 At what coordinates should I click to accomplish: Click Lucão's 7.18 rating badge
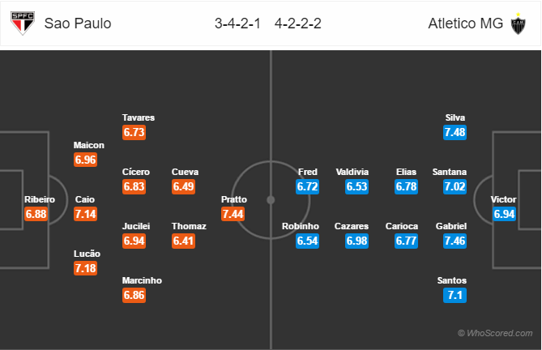85,268
